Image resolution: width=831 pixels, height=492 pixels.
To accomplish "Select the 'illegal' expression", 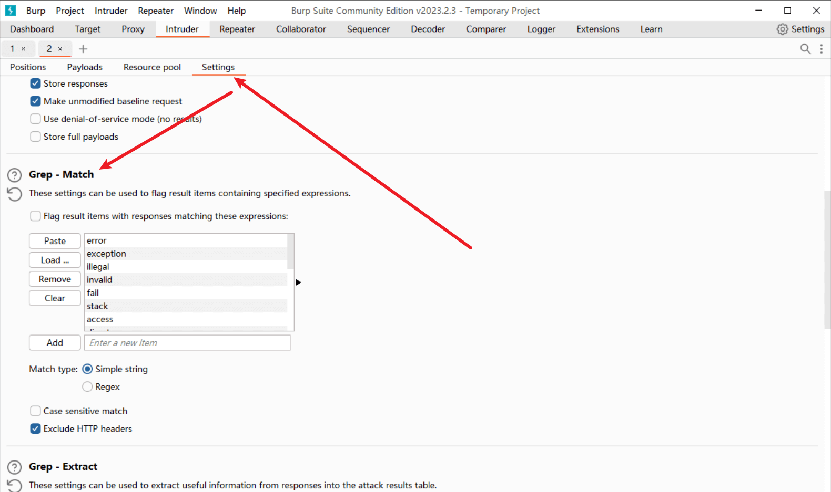I will point(186,267).
